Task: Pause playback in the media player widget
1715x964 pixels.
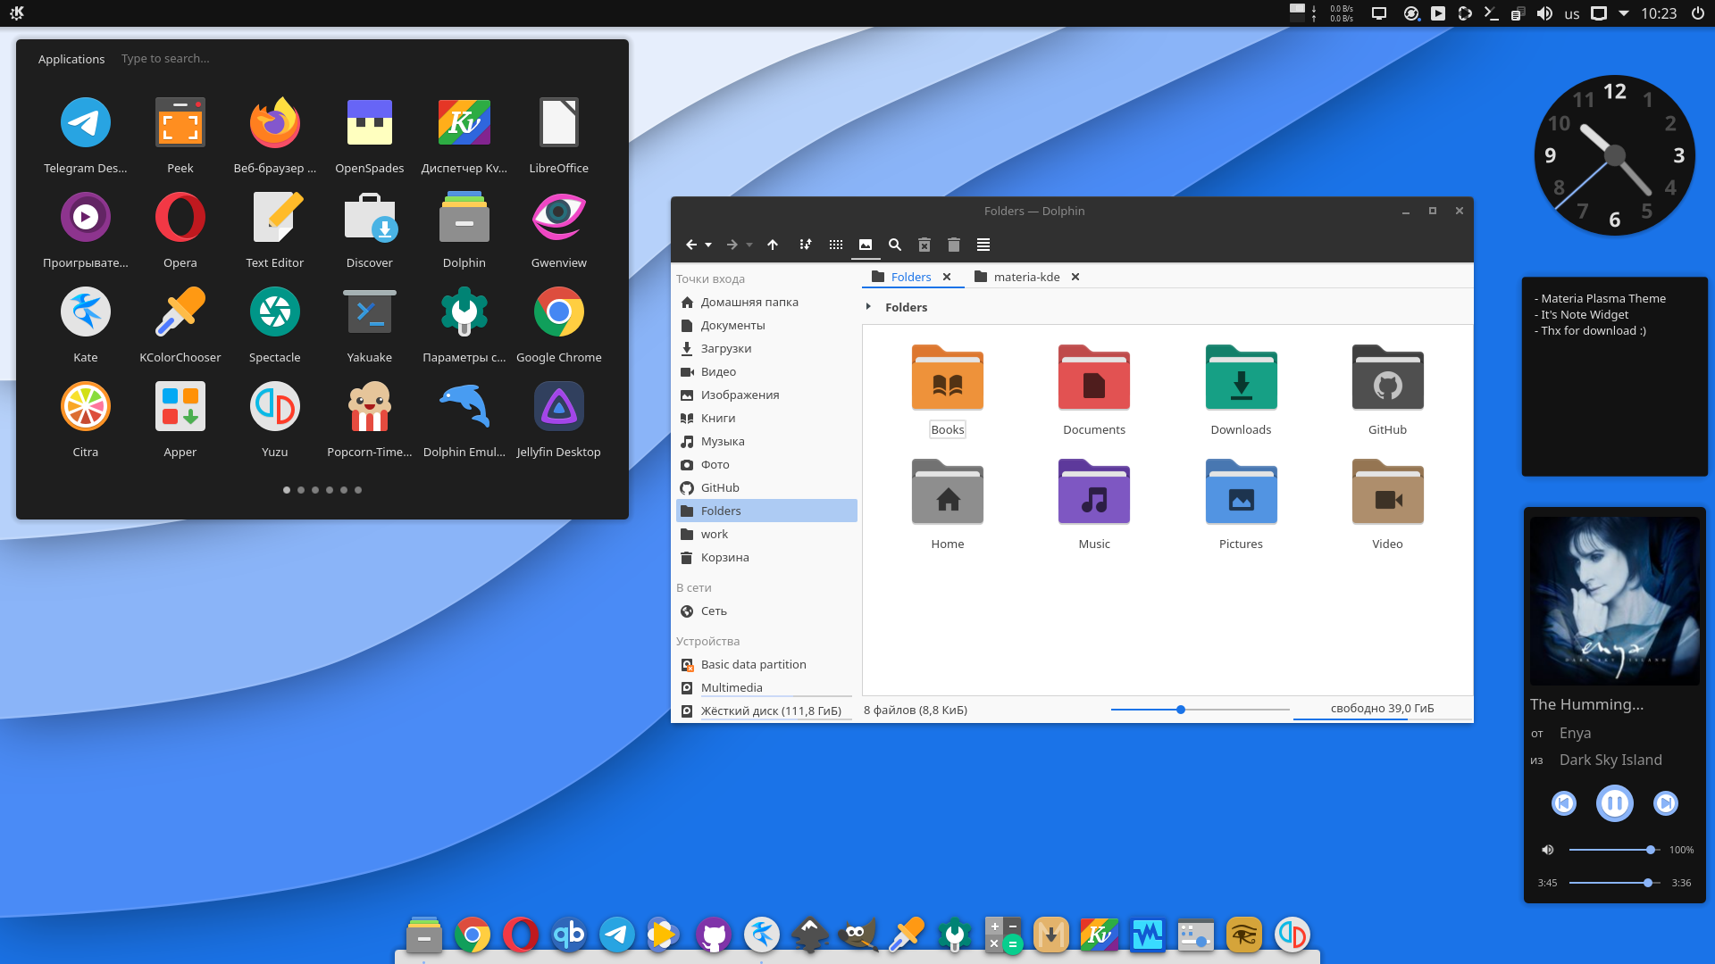Action: tap(1614, 803)
